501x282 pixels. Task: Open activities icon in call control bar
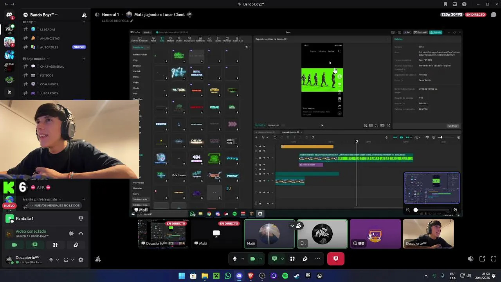coord(292,258)
